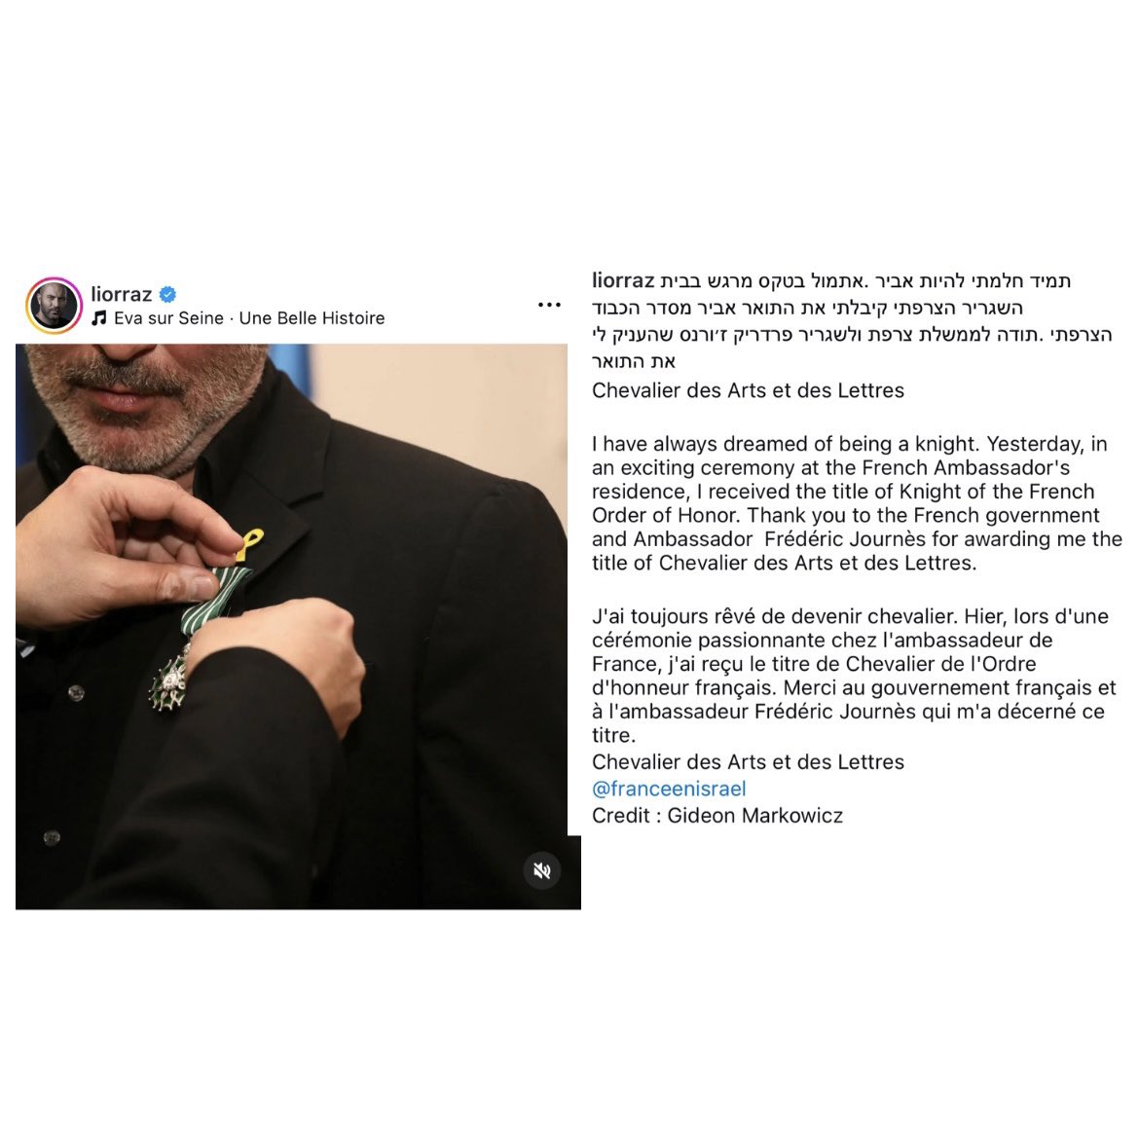Click Chevalier des Arts line below Hebrew text

(x=749, y=390)
